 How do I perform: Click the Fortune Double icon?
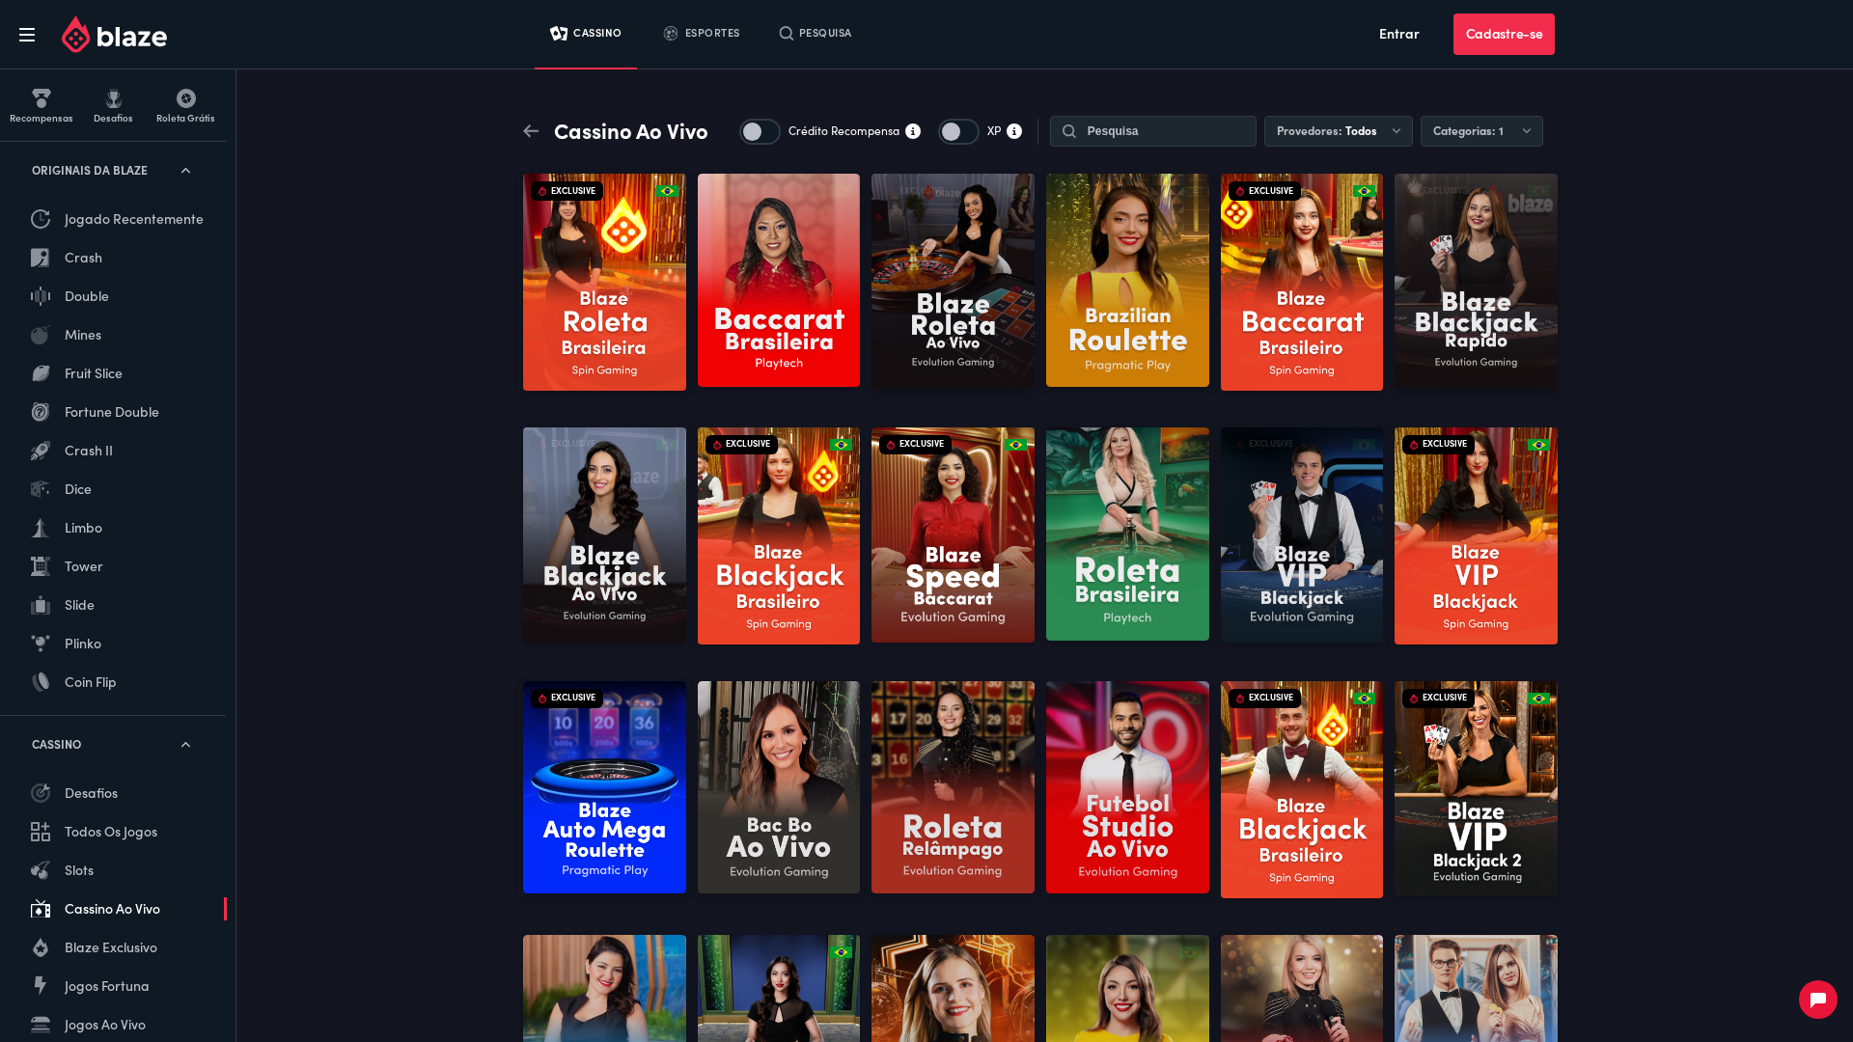pos(41,412)
